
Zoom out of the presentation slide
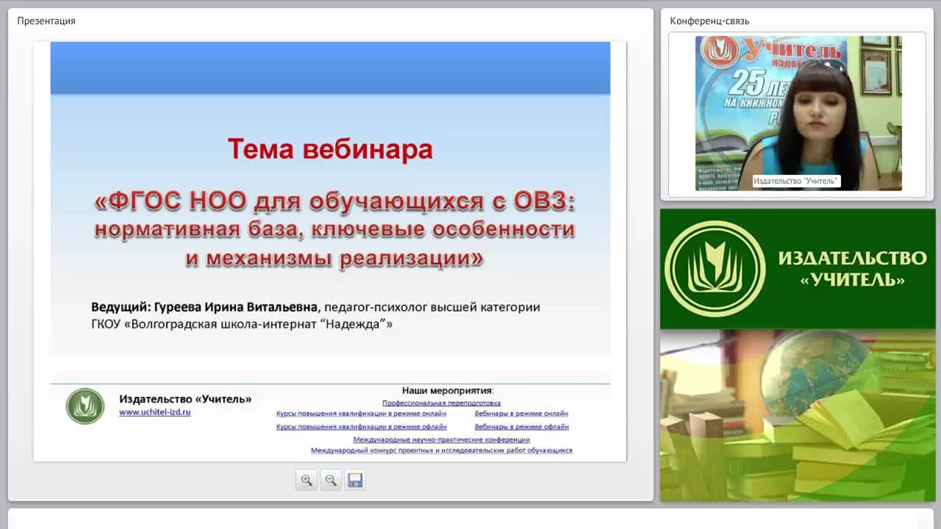331,480
